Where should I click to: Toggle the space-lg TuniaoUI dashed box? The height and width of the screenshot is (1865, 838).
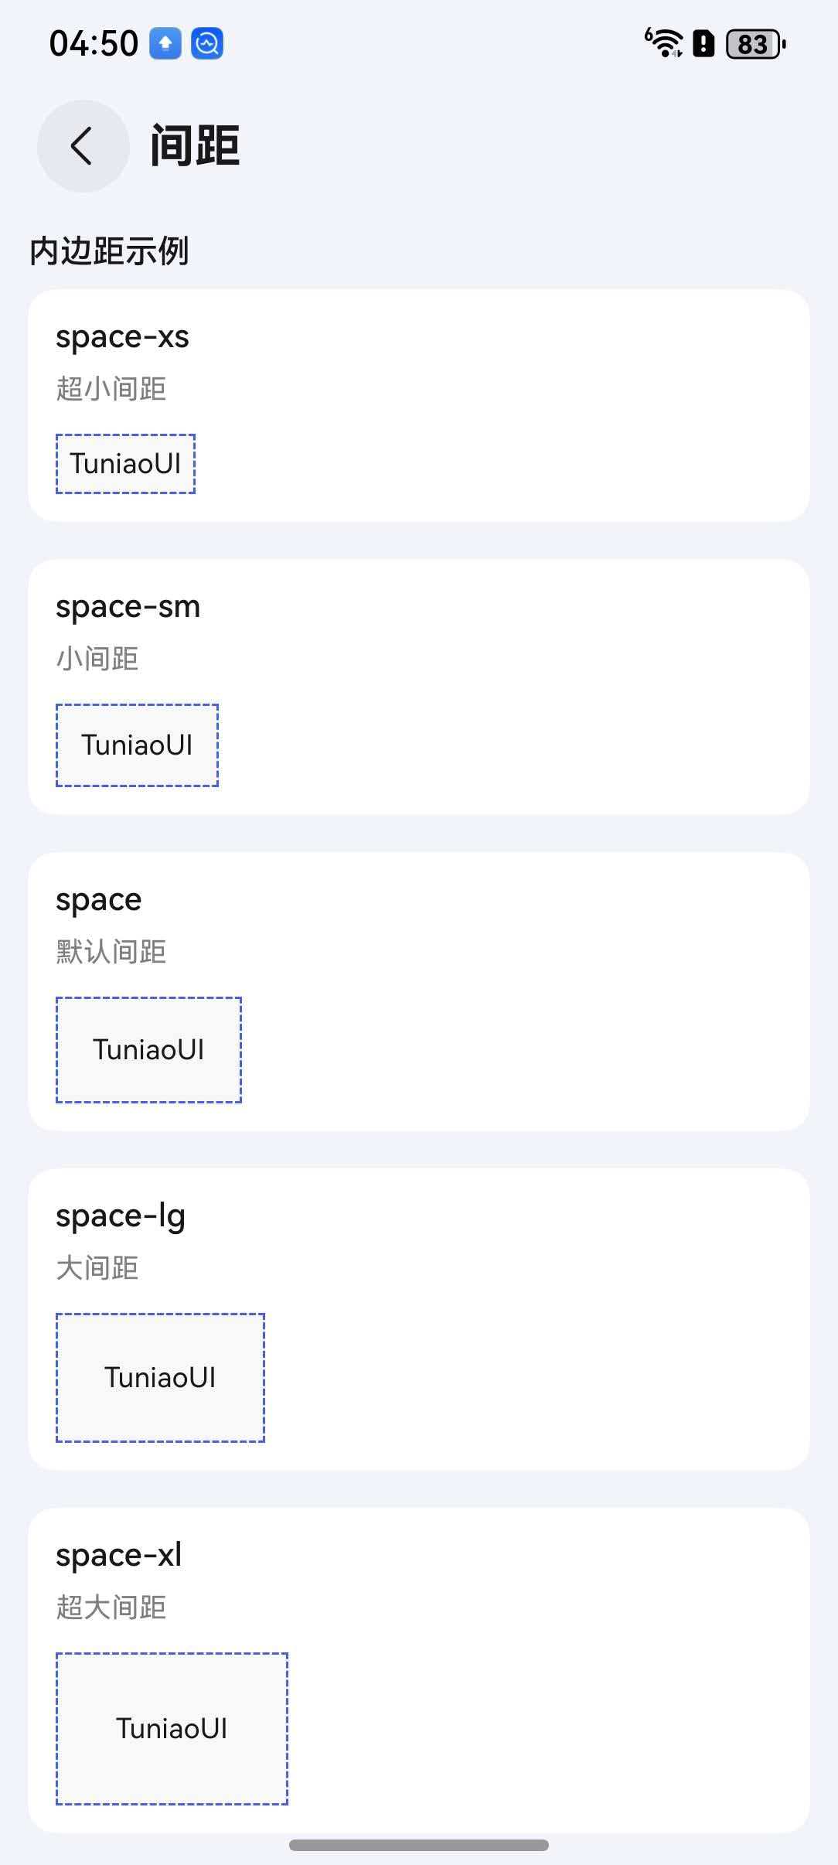click(x=160, y=1377)
